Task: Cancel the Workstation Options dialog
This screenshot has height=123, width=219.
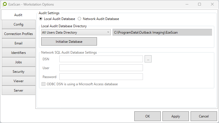Action: pos(204,116)
